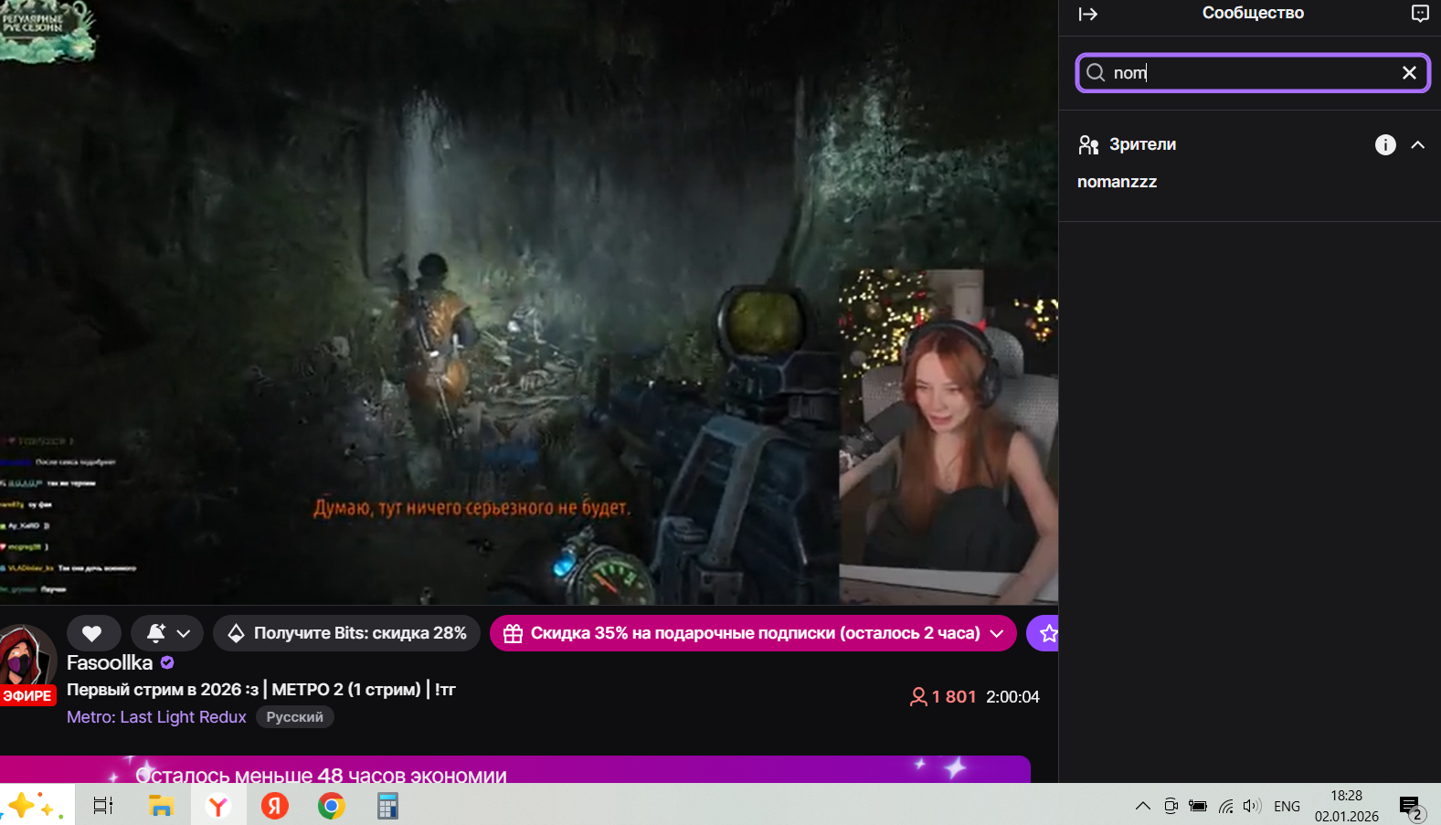Open Fasoollka channel name
Viewport: 1441px width, 825px height.
click(110, 663)
